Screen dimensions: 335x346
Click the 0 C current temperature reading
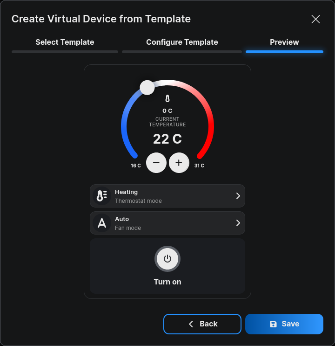(x=167, y=111)
